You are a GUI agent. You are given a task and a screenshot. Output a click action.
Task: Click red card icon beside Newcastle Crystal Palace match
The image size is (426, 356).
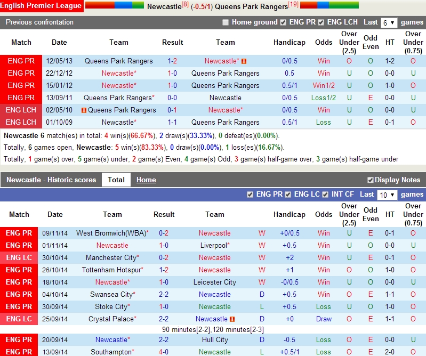[232, 319]
